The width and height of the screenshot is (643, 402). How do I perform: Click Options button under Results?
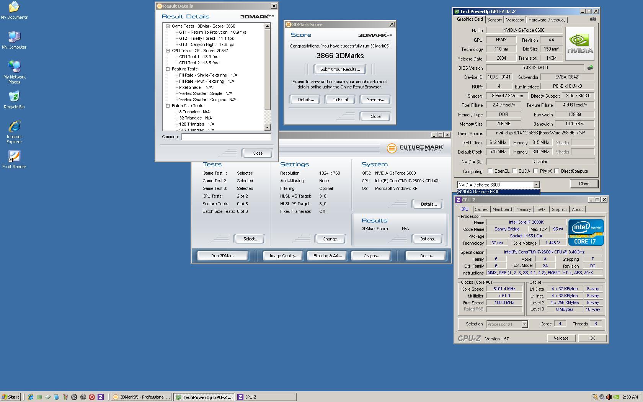tap(428, 239)
